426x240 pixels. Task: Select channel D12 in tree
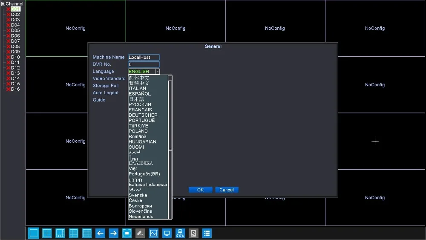point(15,68)
